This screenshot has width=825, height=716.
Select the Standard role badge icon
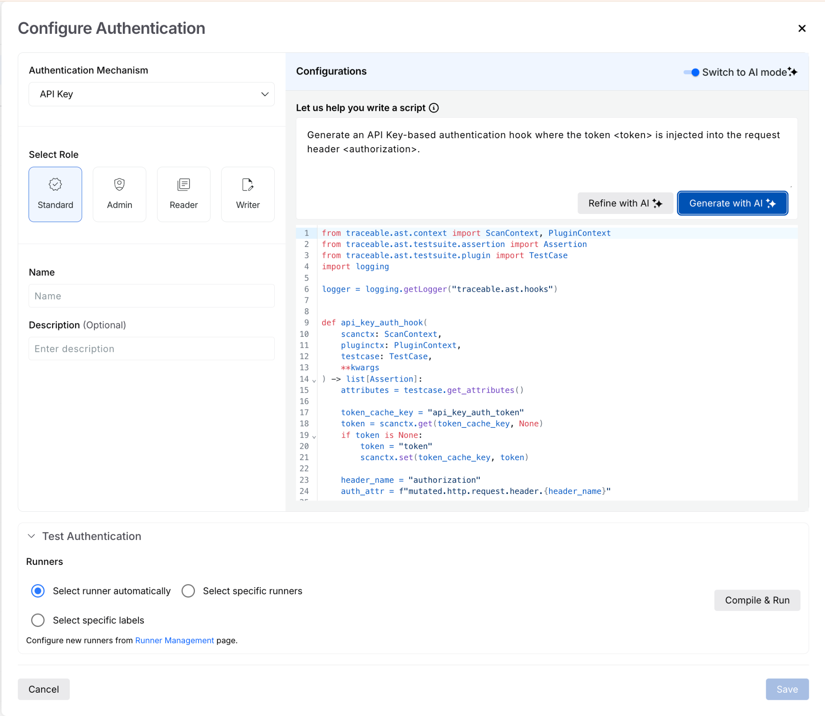tap(55, 185)
